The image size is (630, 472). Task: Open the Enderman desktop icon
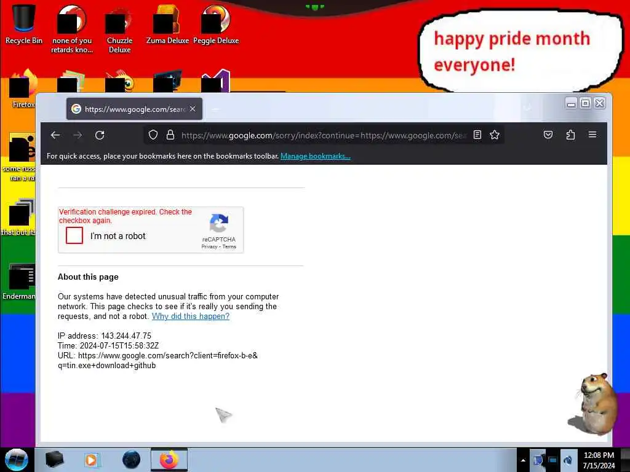pos(19,281)
